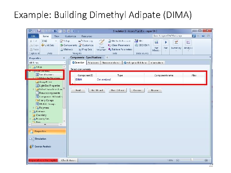Screen dimensions: 231x173
Task: Click the Elec Wizard button
Action: click(x=97, y=90)
